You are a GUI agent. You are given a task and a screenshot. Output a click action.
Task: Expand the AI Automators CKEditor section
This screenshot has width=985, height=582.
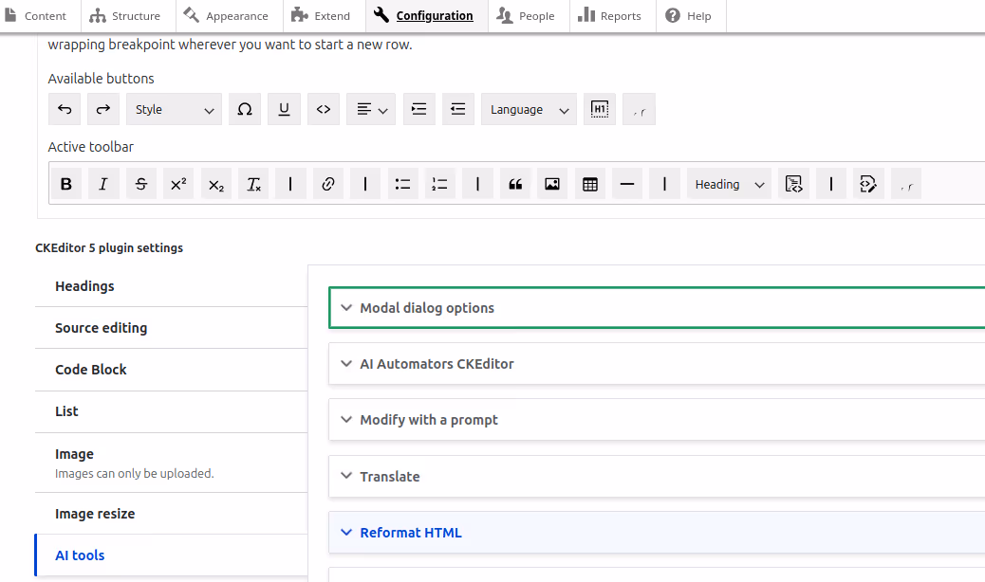pos(657,364)
